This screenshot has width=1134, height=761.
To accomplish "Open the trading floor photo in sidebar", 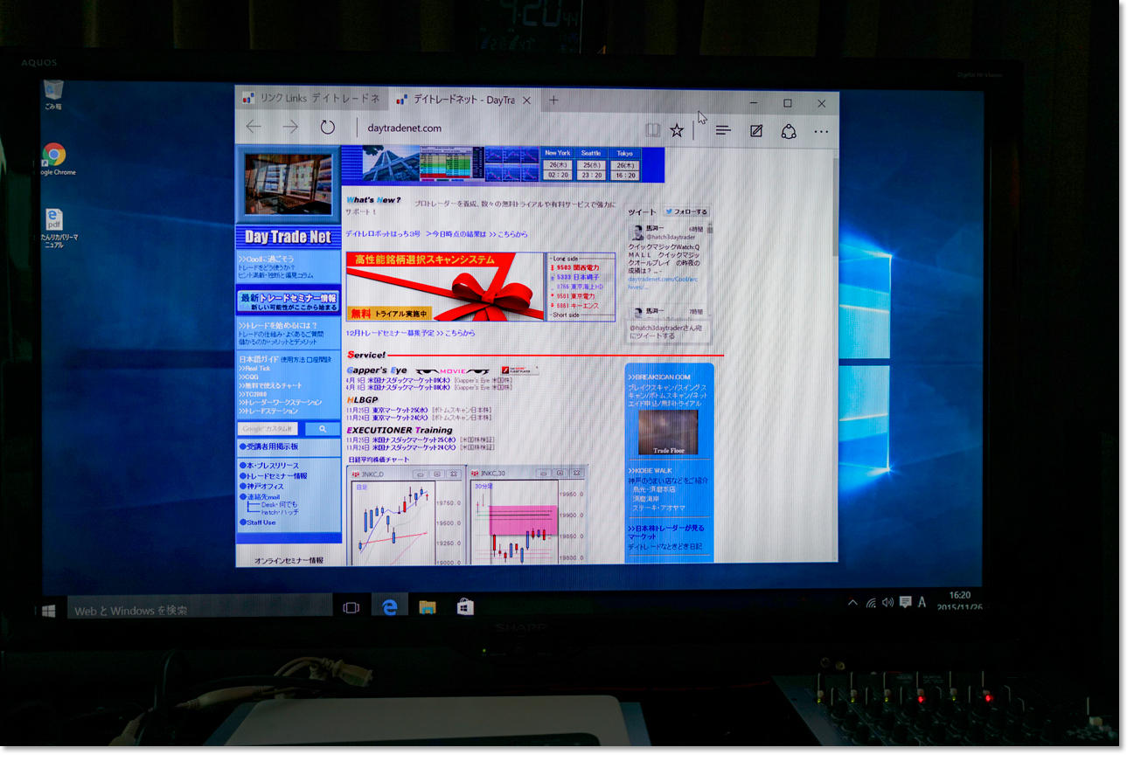I will click(x=288, y=183).
